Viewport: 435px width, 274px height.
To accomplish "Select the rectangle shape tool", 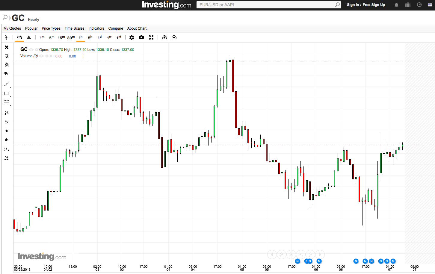I will pos(6,93).
